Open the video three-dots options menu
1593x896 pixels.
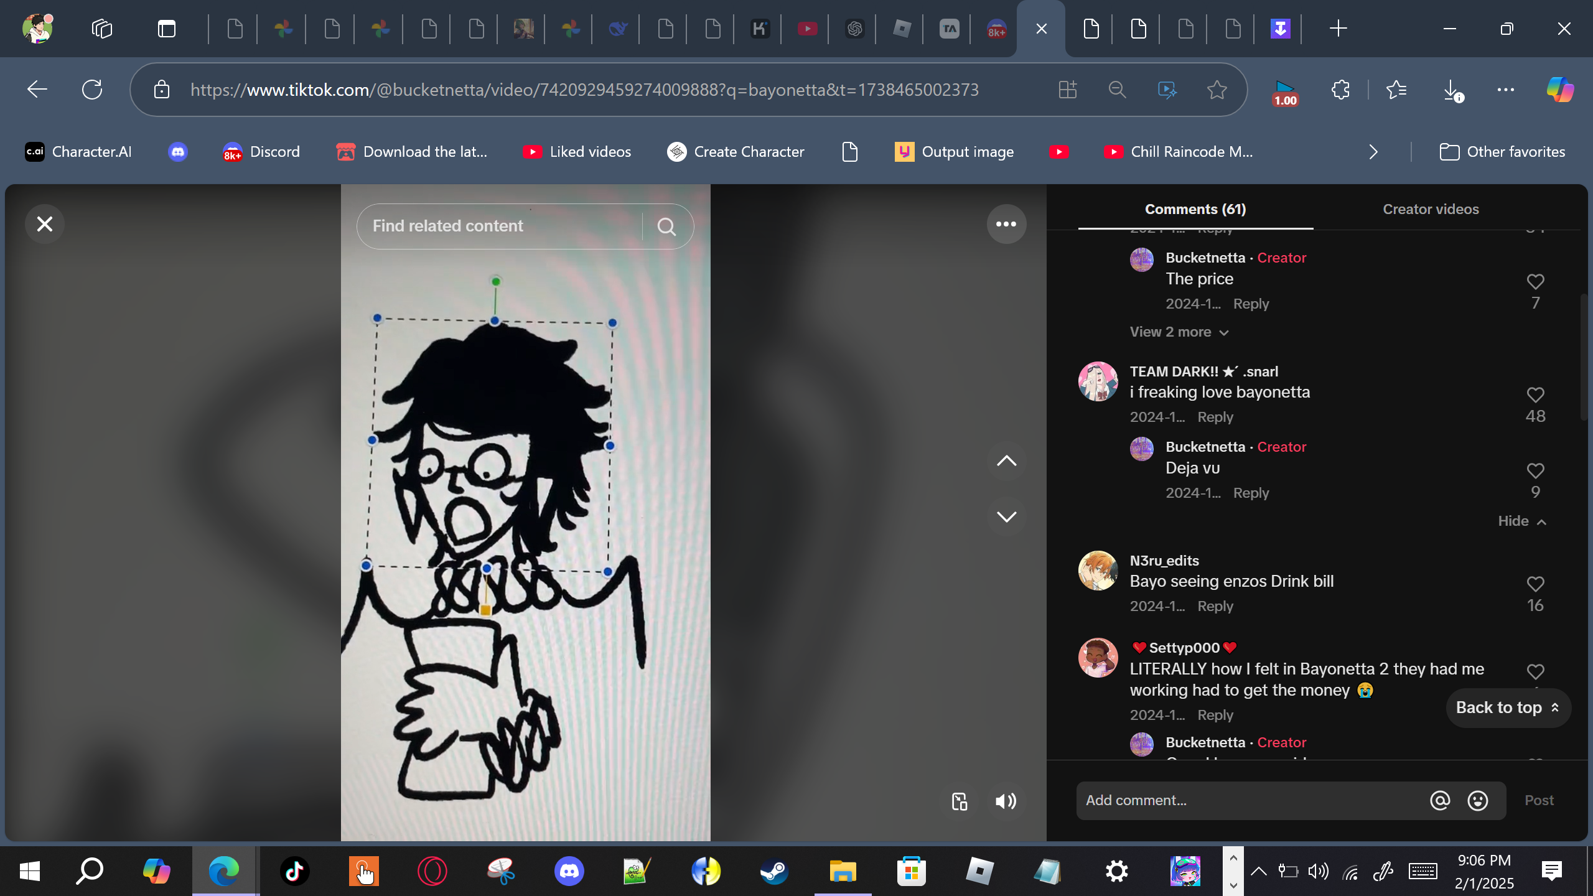click(x=1006, y=224)
